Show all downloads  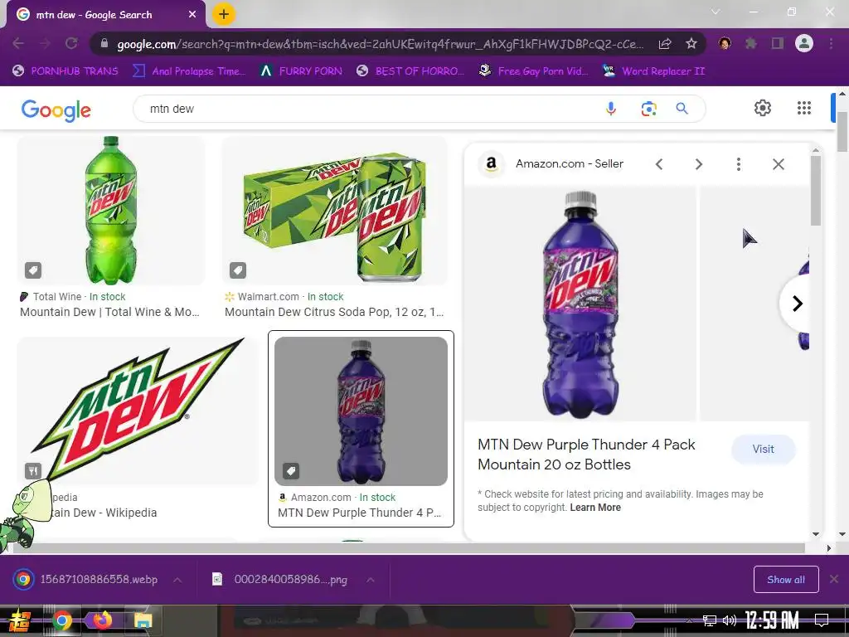pos(786,580)
